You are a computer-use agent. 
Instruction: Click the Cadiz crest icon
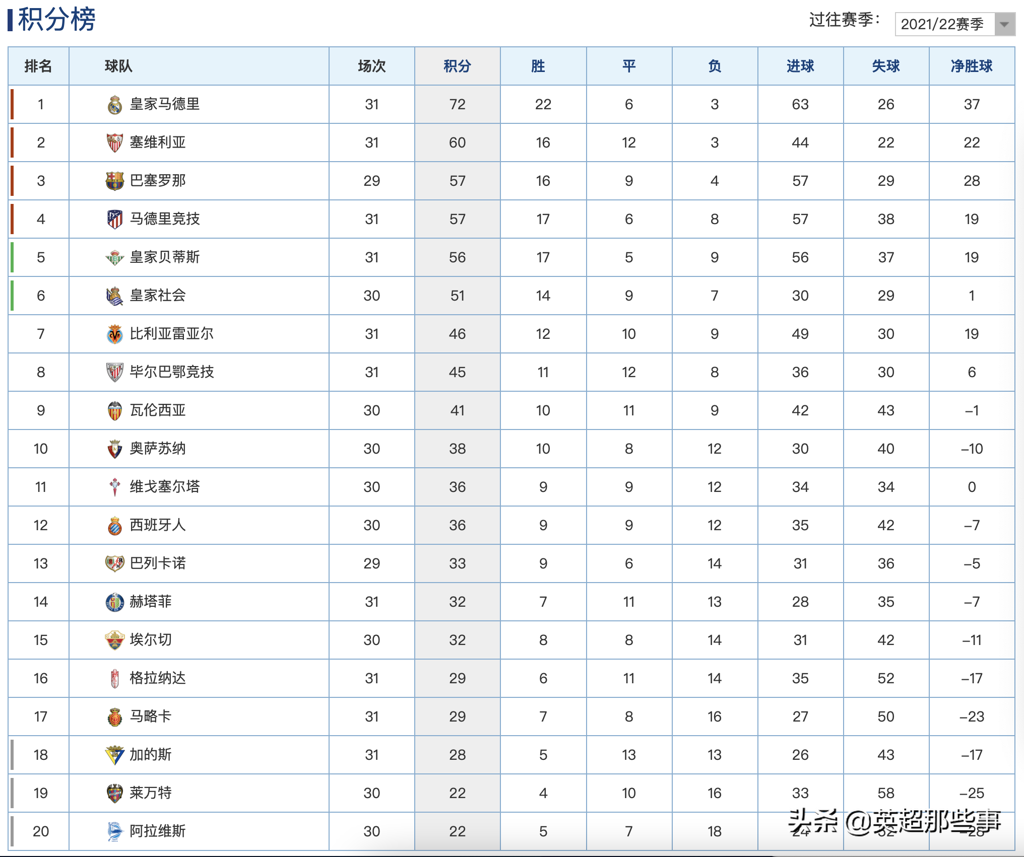(115, 755)
